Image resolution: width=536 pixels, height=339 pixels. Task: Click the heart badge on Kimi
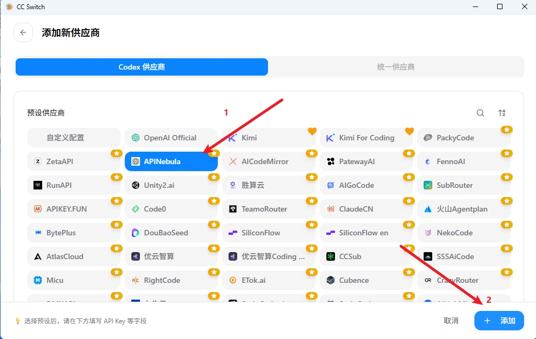click(x=312, y=131)
